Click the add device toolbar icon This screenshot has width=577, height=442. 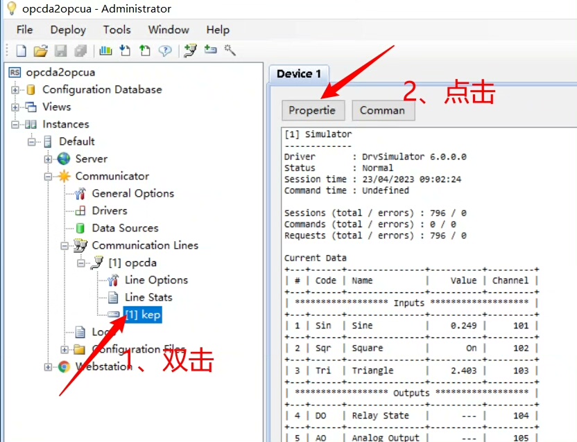[211, 49]
